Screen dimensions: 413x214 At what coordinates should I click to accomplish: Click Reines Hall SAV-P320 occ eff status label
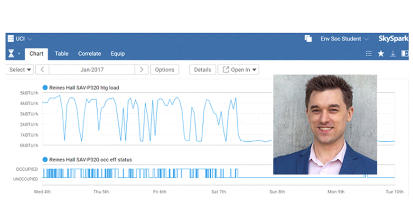point(91,160)
